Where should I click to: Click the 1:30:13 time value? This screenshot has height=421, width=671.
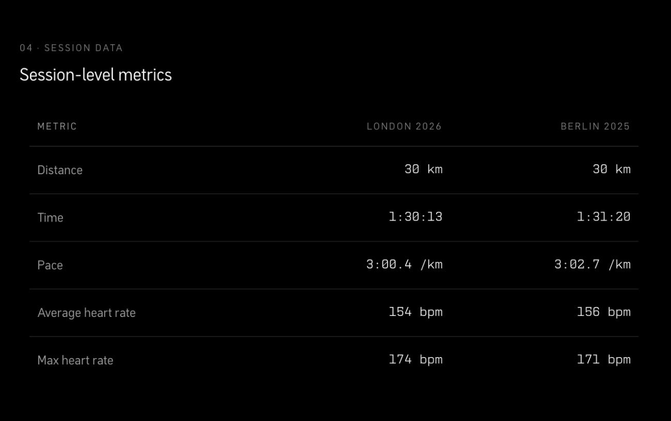[416, 216]
